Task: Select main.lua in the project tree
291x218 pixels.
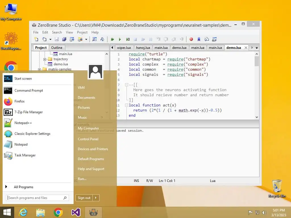Action: [x=66, y=54]
